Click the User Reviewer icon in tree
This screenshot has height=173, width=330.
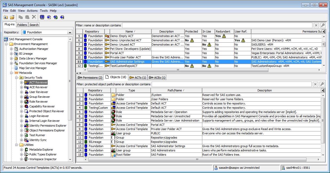coord(26,92)
